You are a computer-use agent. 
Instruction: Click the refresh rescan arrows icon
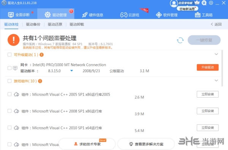click(180, 40)
